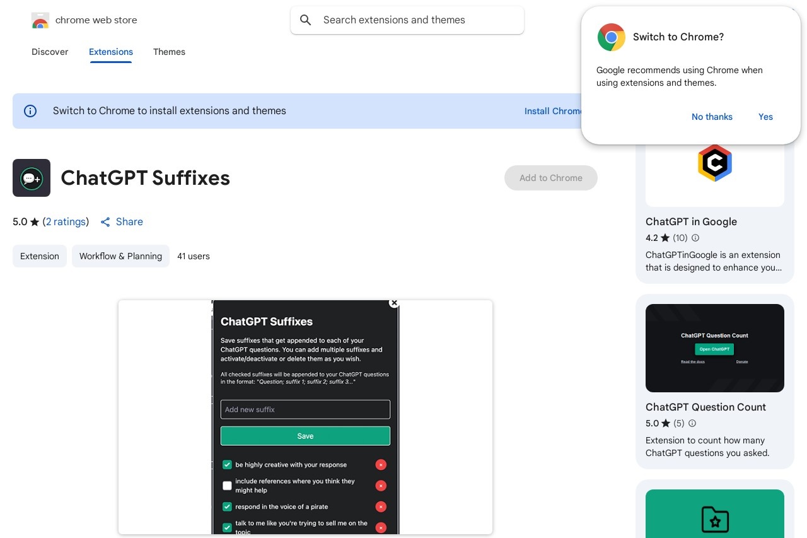Click 'Extension to count how many' description

(707, 447)
